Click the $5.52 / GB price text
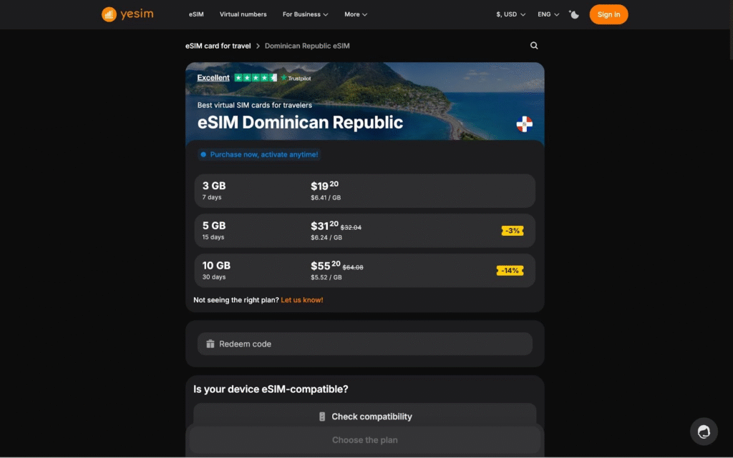The image size is (733, 458). [326, 277]
